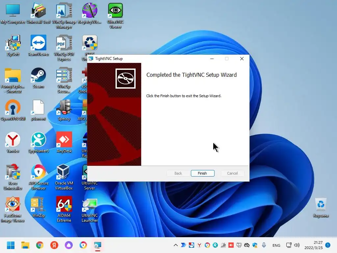Launch Chrome from the taskbar

click(40, 245)
